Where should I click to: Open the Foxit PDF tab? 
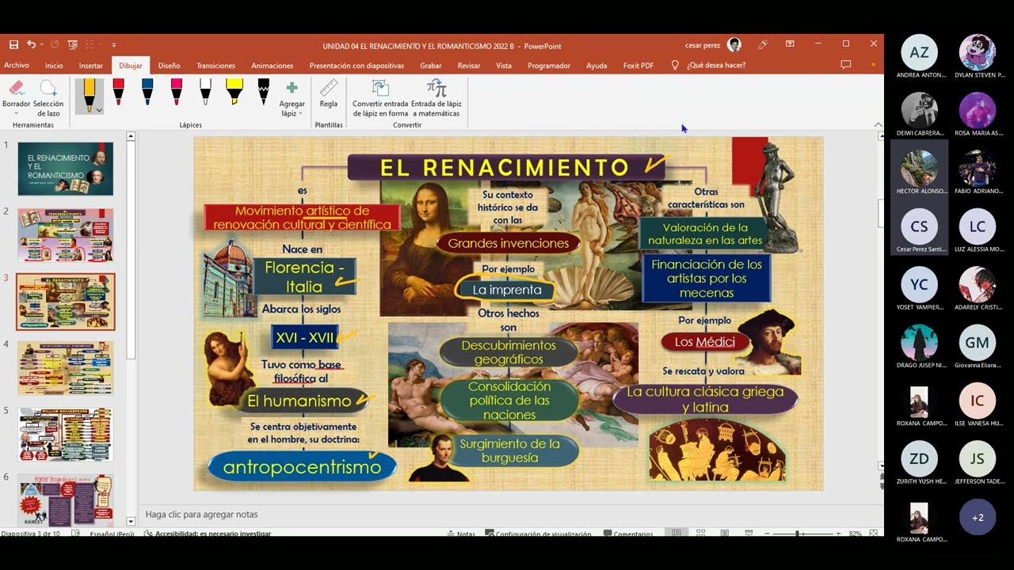[639, 66]
